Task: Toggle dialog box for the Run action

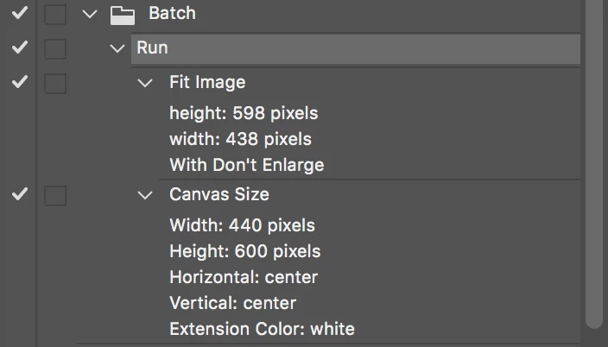Action: point(55,49)
